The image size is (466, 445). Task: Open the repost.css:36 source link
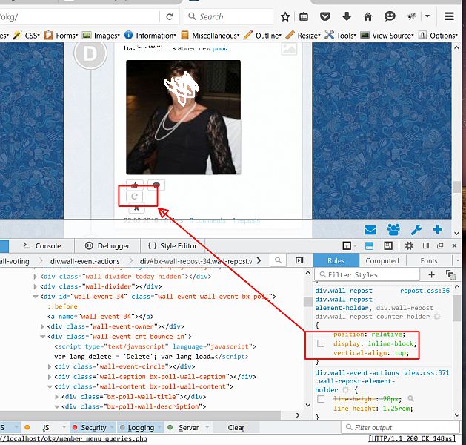pos(425,291)
